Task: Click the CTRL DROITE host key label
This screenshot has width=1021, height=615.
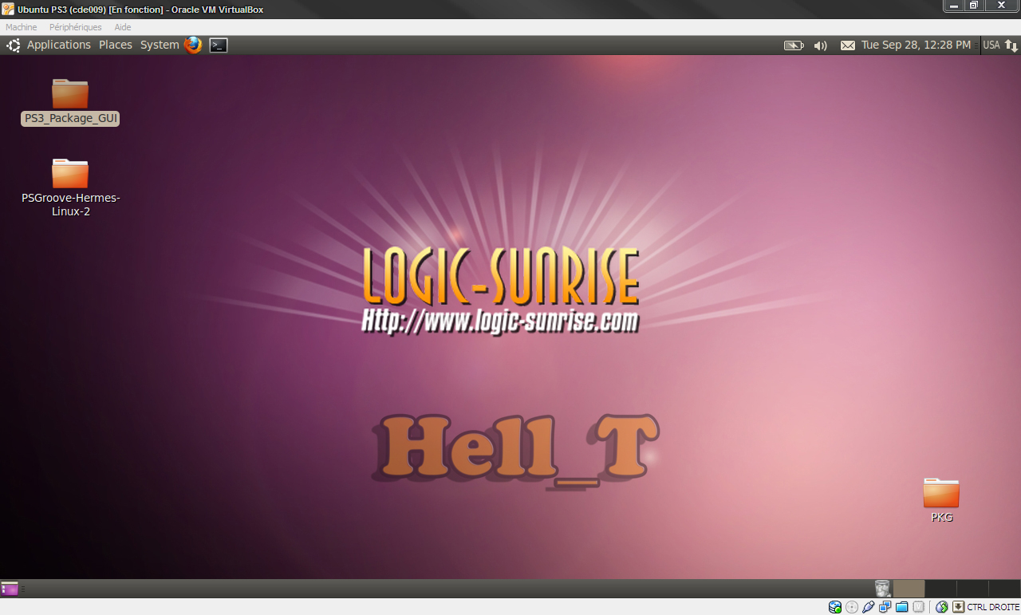Action: pos(993,607)
